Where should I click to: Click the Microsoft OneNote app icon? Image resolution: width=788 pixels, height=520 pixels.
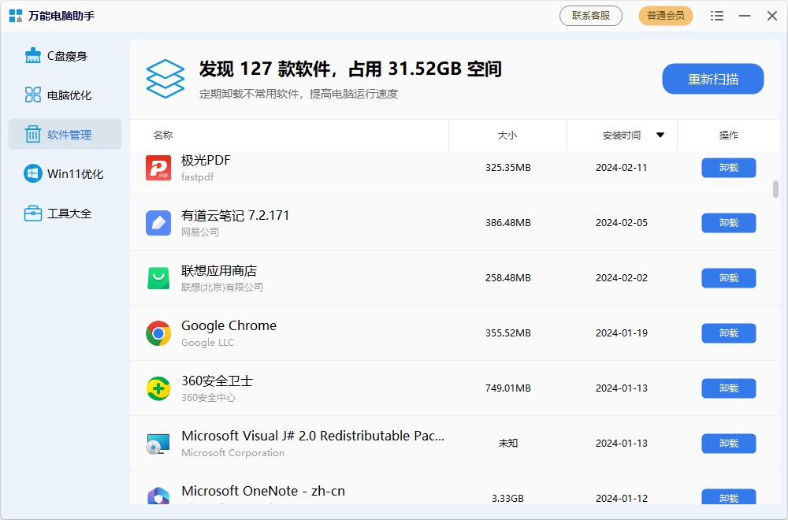158,495
